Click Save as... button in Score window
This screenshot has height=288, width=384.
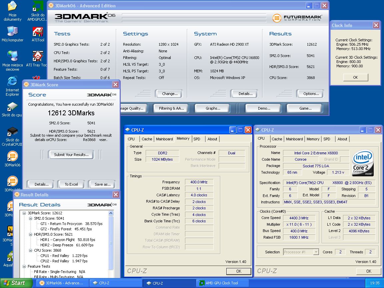[102, 184]
